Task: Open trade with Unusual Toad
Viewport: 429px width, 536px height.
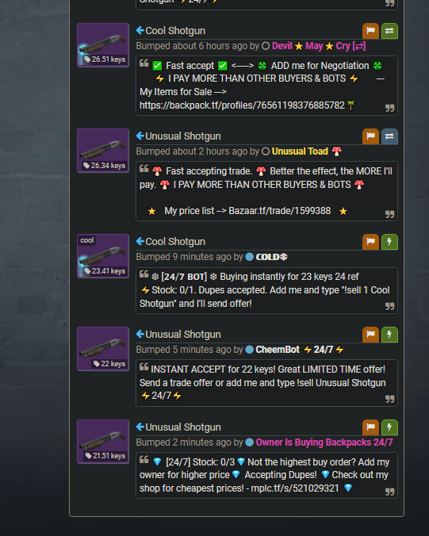Action: click(x=389, y=136)
